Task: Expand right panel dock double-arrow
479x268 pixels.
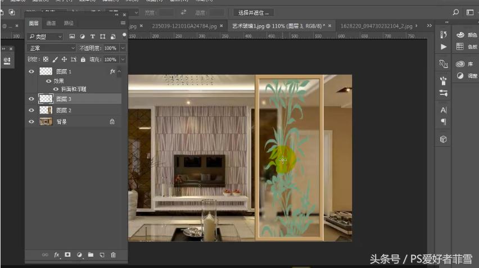Action: [x=446, y=22]
